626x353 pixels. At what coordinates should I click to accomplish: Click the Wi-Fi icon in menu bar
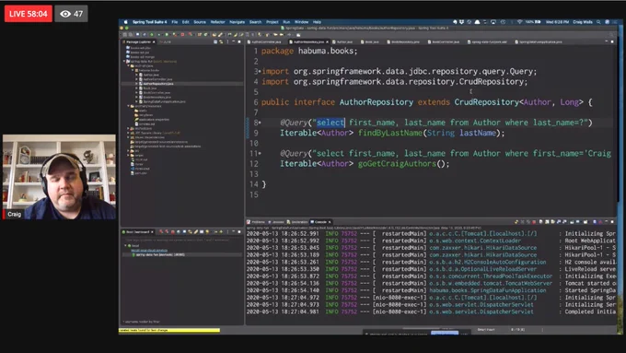(519, 22)
